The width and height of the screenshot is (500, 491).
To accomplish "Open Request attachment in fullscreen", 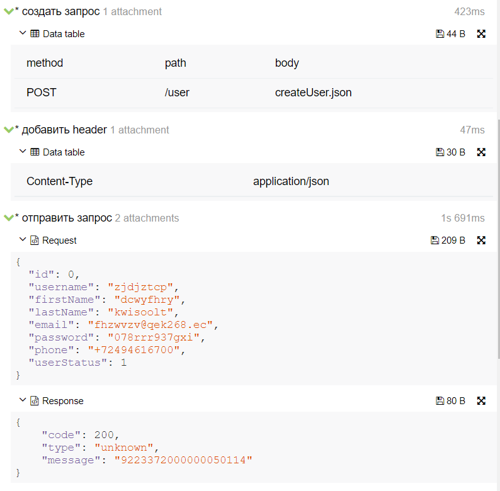I will 481,240.
